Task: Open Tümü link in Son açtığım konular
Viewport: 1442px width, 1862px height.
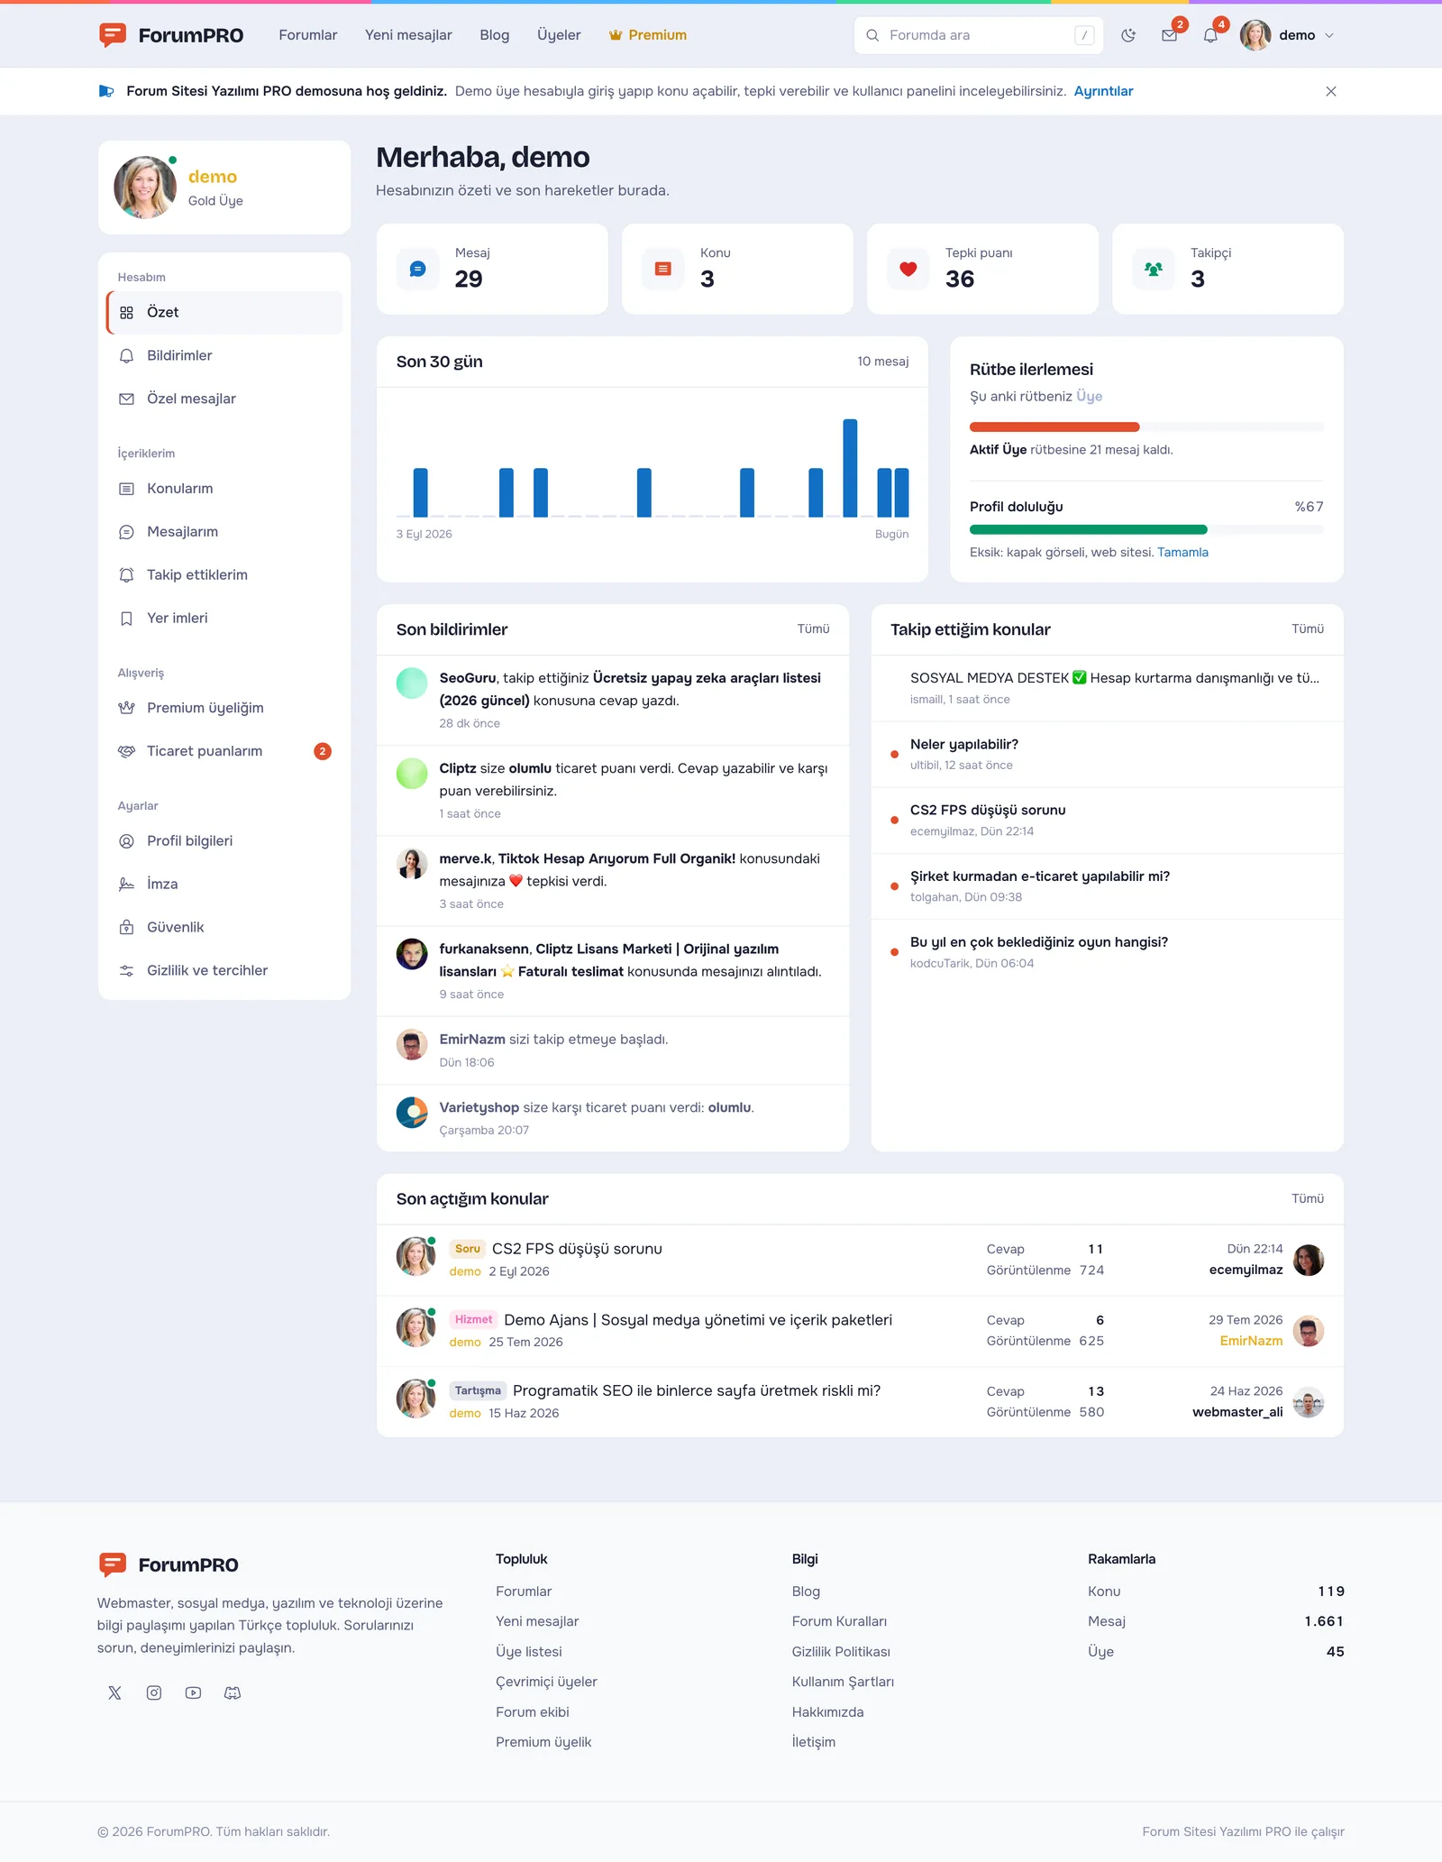Action: pos(1308,1199)
